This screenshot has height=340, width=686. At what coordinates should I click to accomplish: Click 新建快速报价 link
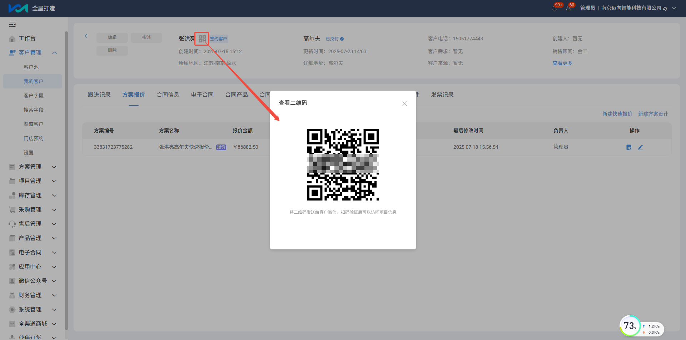617,114
